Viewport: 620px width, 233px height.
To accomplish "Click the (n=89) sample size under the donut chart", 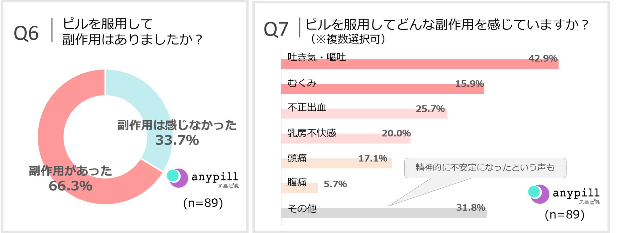I will point(203,203).
